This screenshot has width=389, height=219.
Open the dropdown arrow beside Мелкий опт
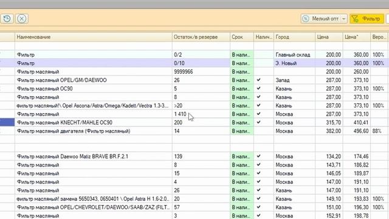coord(344,19)
